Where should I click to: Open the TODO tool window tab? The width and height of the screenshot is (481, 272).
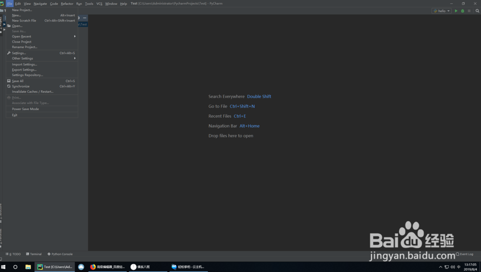[13, 254]
